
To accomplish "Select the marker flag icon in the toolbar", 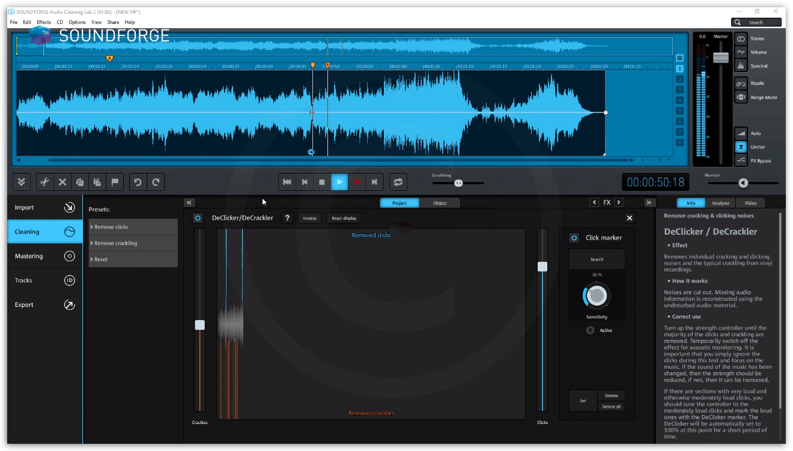I will (x=115, y=182).
